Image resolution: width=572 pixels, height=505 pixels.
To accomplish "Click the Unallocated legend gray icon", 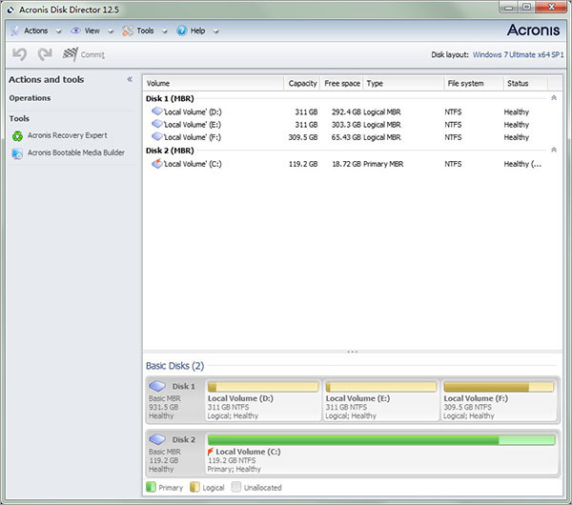I will pos(236,487).
